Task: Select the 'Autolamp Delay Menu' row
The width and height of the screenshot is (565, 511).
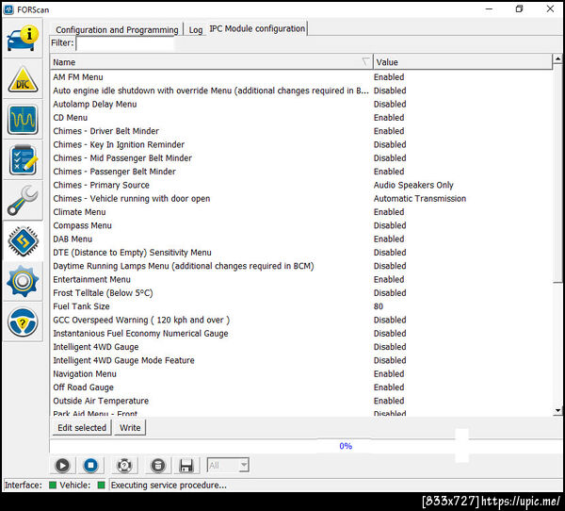Action: coord(301,105)
